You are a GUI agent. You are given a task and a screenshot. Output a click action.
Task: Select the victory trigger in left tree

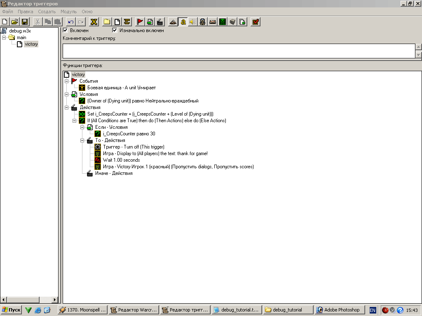click(31, 44)
